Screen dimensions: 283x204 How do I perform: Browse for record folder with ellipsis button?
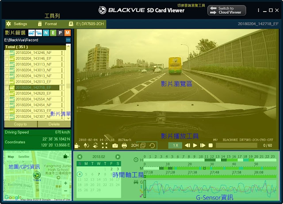pos(68,40)
